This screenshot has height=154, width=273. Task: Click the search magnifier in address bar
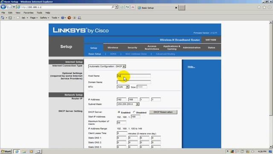[x=113, y=7]
